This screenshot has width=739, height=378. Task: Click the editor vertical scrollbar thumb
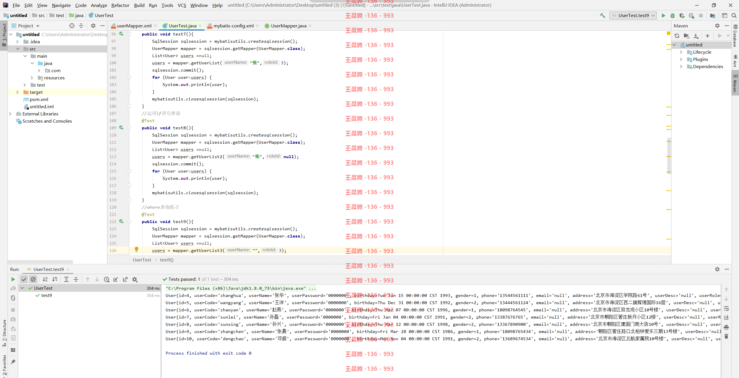pos(669,156)
